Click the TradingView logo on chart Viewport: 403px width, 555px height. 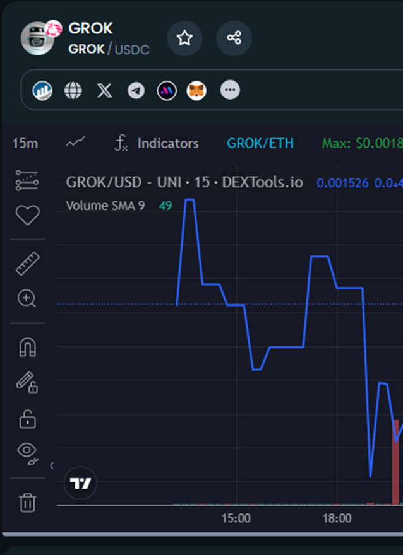pos(80,483)
